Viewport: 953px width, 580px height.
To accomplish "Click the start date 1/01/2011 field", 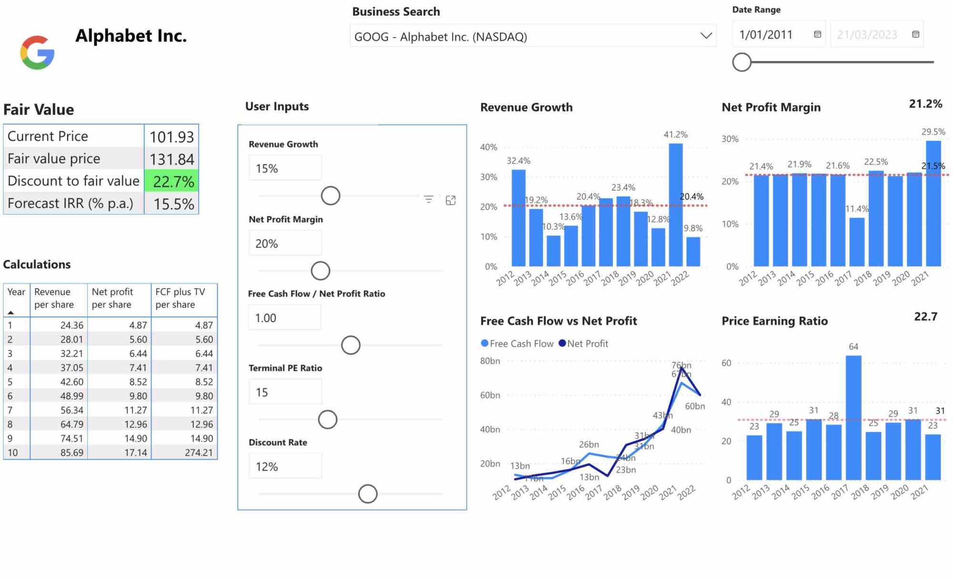I will (779, 34).
